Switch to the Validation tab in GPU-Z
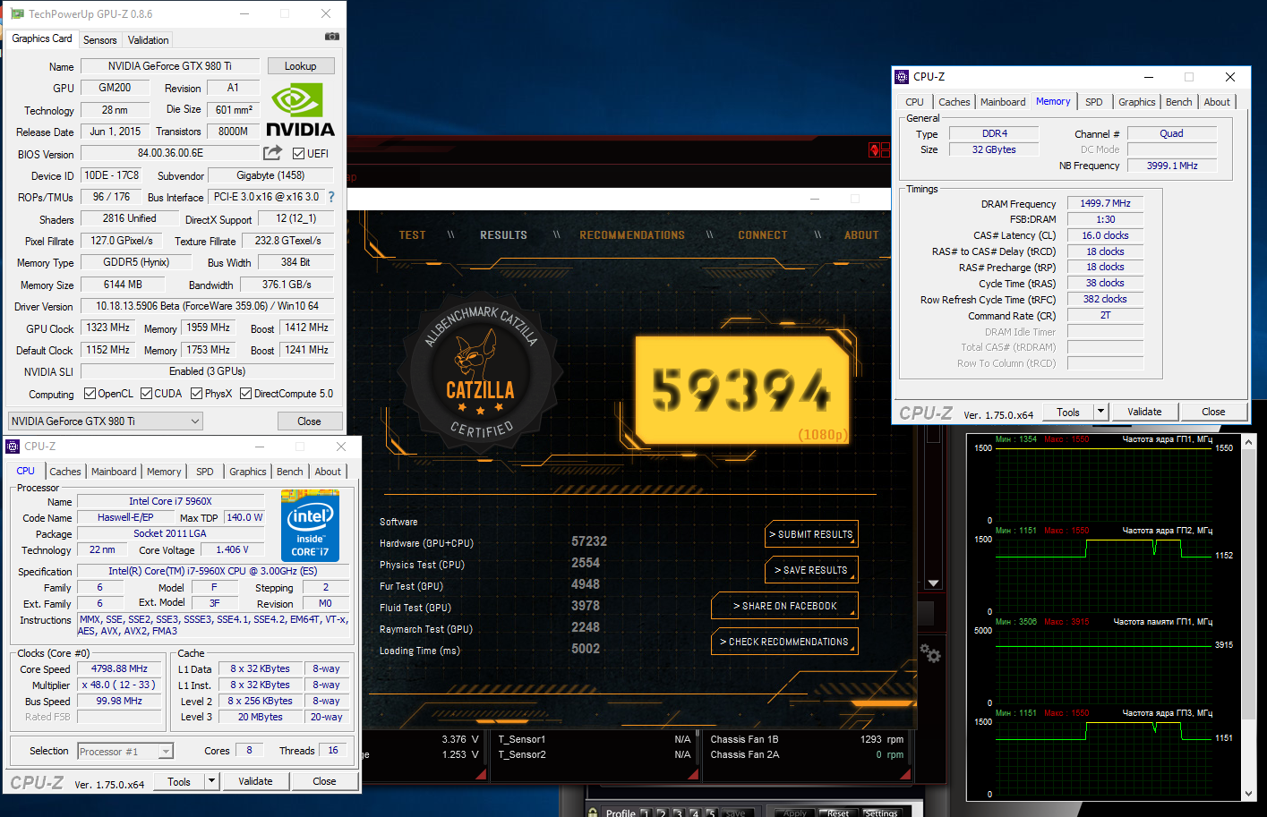Image resolution: width=1267 pixels, height=817 pixels. (148, 40)
